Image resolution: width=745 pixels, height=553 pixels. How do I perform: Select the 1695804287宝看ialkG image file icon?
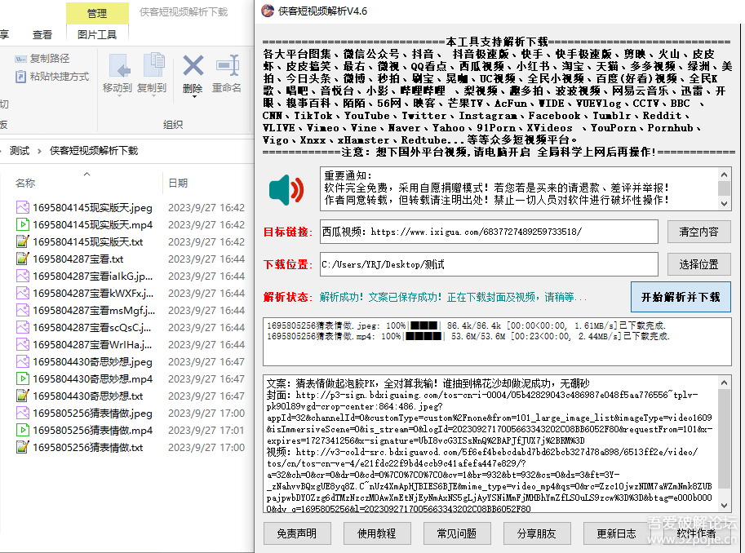coord(22,276)
